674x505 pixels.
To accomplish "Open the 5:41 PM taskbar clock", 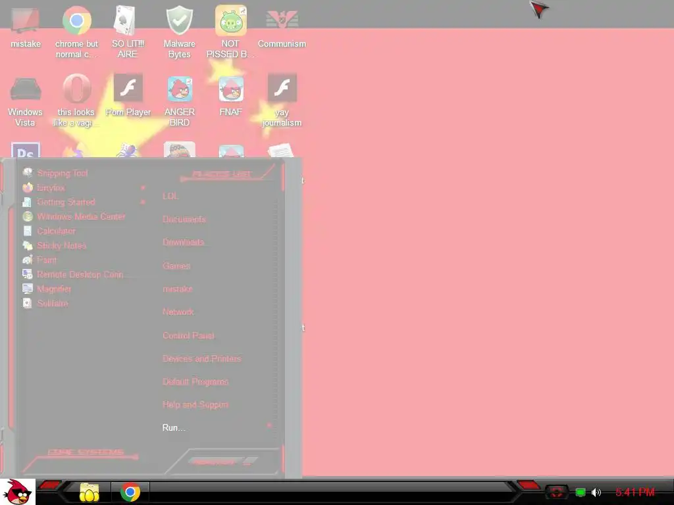I will [x=635, y=492].
